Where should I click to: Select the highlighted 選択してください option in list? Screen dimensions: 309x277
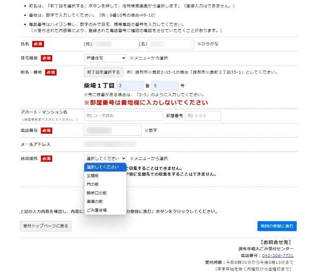[105, 167]
